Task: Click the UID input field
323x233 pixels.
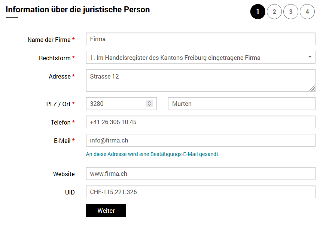Action: [201, 192]
